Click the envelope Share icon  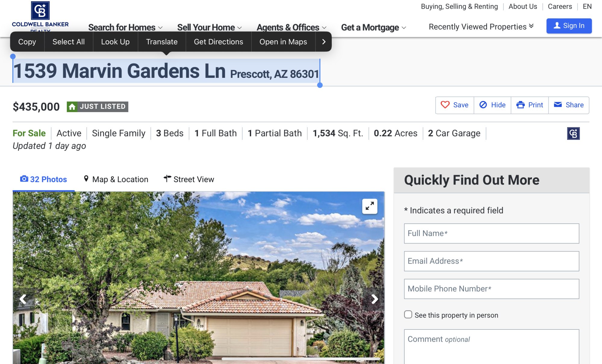tap(558, 104)
